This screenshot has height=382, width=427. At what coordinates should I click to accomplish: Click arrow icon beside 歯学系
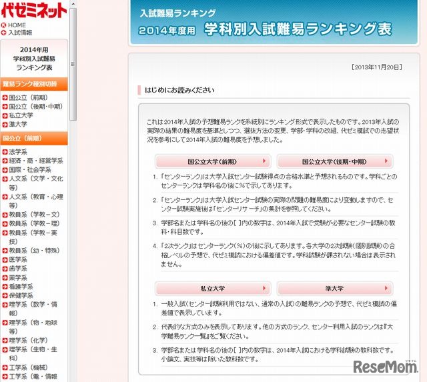pos(5,269)
